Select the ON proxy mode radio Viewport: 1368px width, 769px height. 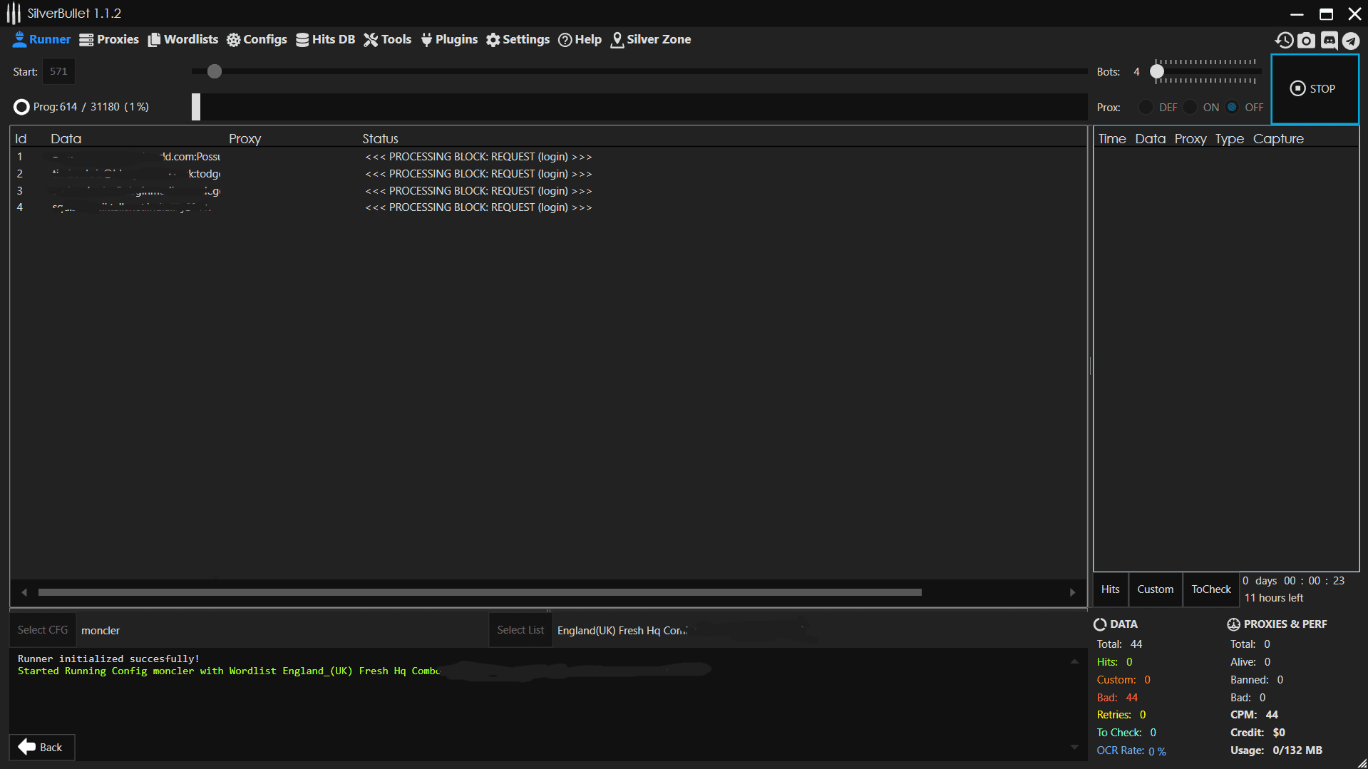tap(1190, 107)
